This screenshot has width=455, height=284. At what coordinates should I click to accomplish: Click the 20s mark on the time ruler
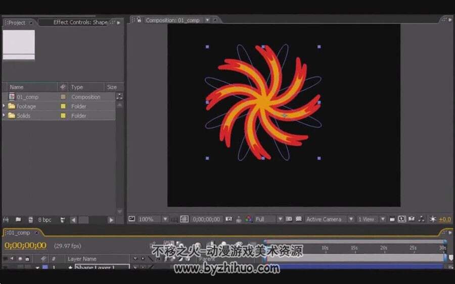(384, 248)
